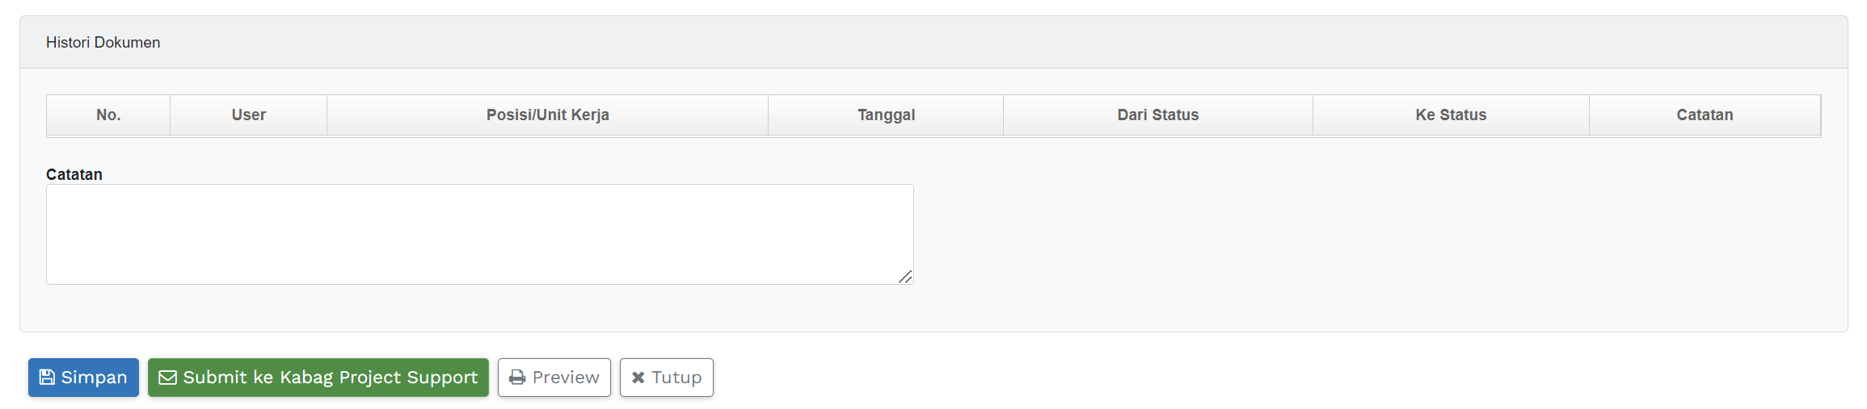Click the Catatan column header in the table
The height and width of the screenshot is (409, 1867).
coord(1705,115)
